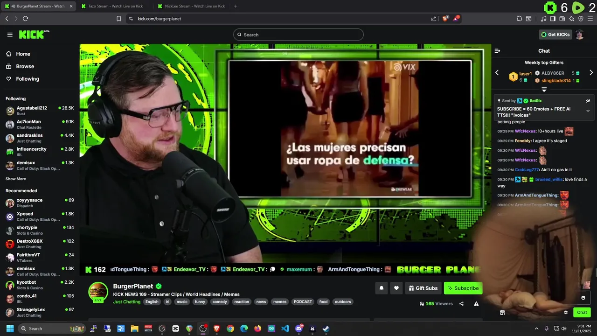Select the PODCAST tag
Viewport: 597px width, 336px height.
[x=303, y=302]
